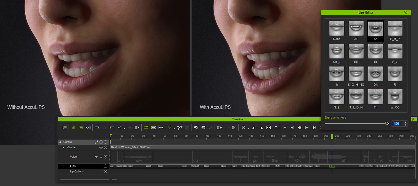The width and height of the screenshot is (418, 186).
Task: Toggle the green dotted-curve button in toolbar
Action: tap(170, 128)
